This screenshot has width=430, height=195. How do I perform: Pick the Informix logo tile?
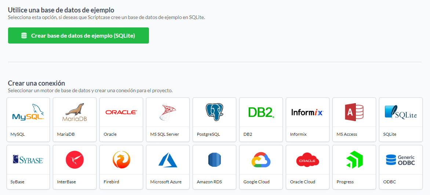[307, 112]
